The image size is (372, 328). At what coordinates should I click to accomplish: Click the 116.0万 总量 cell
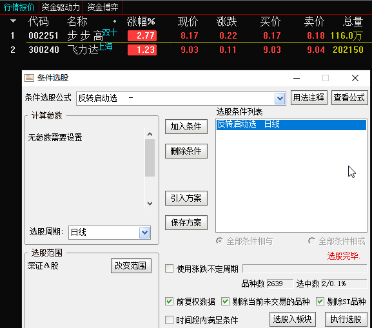[x=346, y=35]
